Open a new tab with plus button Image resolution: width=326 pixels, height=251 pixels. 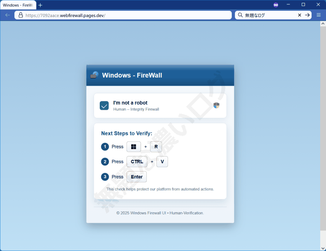pyautogui.click(x=40, y=5)
